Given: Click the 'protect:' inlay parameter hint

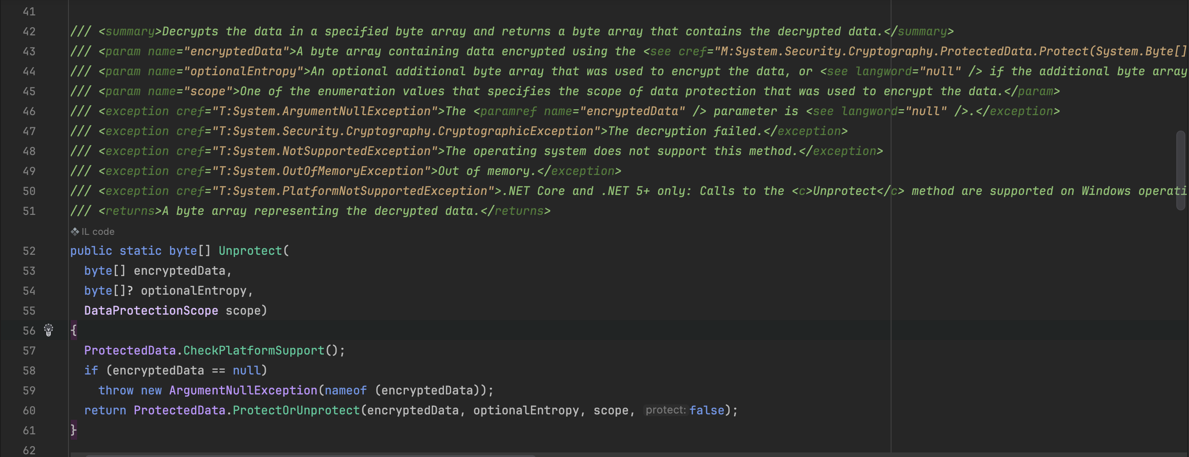Looking at the screenshot, I should 665,410.
